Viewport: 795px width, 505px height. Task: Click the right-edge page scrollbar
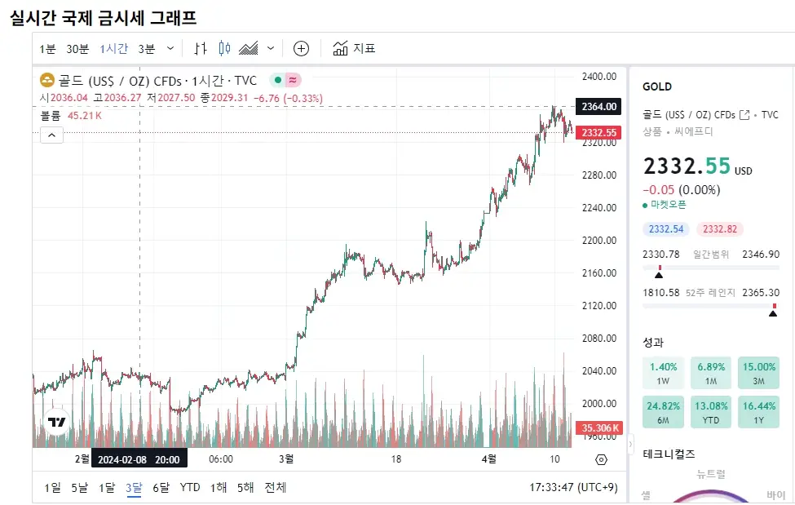click(791, 245)
